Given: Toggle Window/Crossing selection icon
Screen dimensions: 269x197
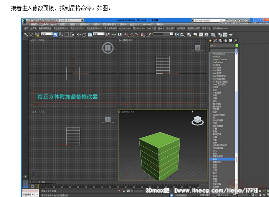Looking at the screenshot, I should pyautogui.click(x=72, y=35).
